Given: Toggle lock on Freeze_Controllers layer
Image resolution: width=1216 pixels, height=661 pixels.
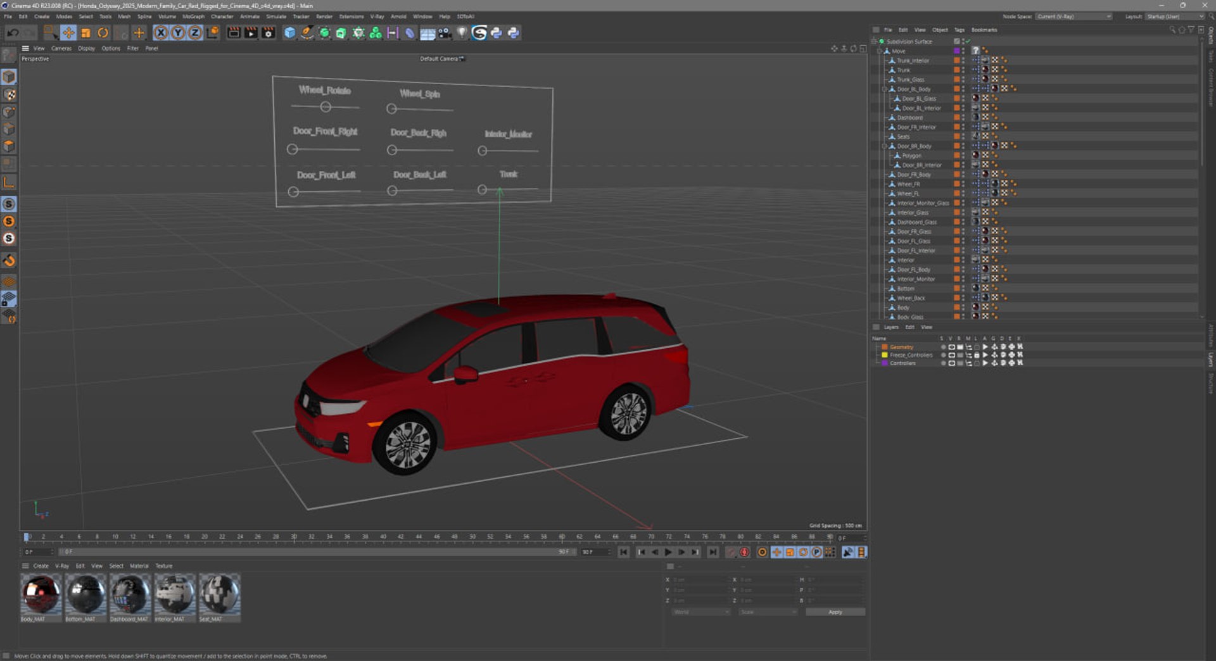Looking at the screenshot, I should pyautogui.click(x=977, y=355).
